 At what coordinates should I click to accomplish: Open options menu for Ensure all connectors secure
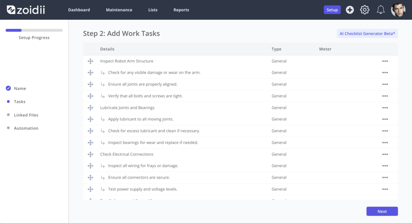point(385,178)
